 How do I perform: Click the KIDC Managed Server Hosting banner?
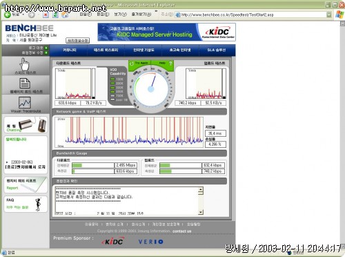tap(167, 32)
